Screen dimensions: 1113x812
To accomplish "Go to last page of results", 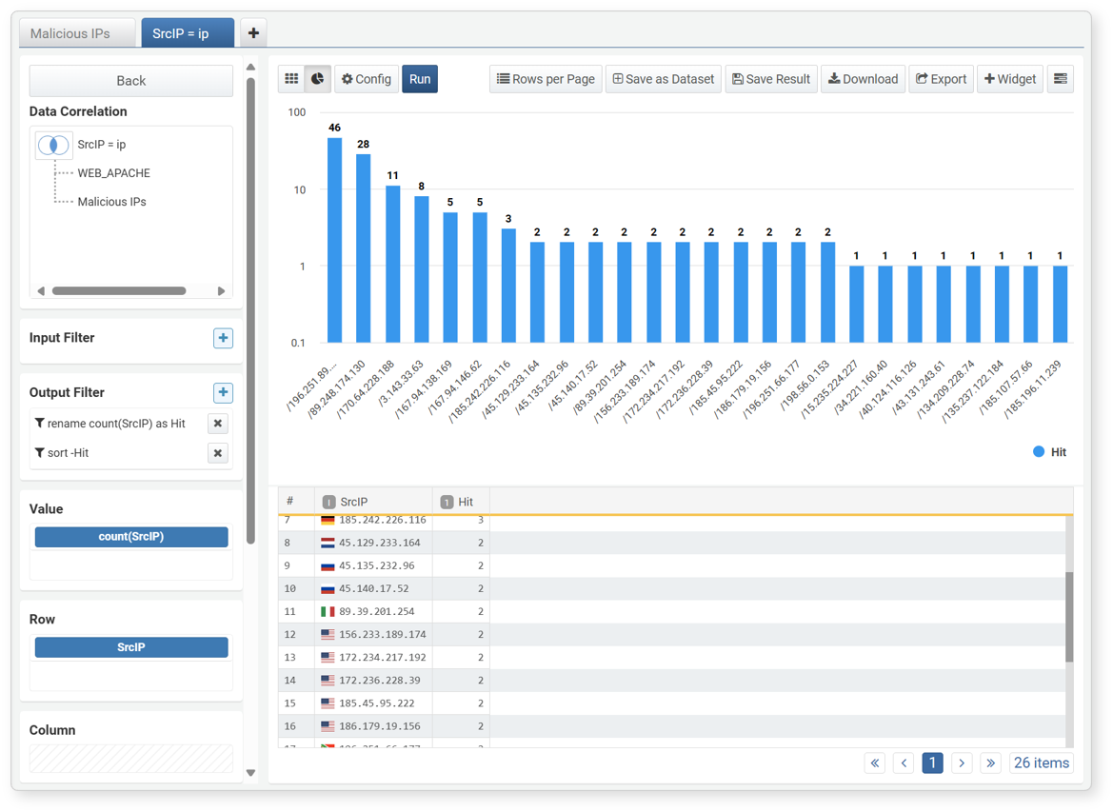I will tap(990, 763).
